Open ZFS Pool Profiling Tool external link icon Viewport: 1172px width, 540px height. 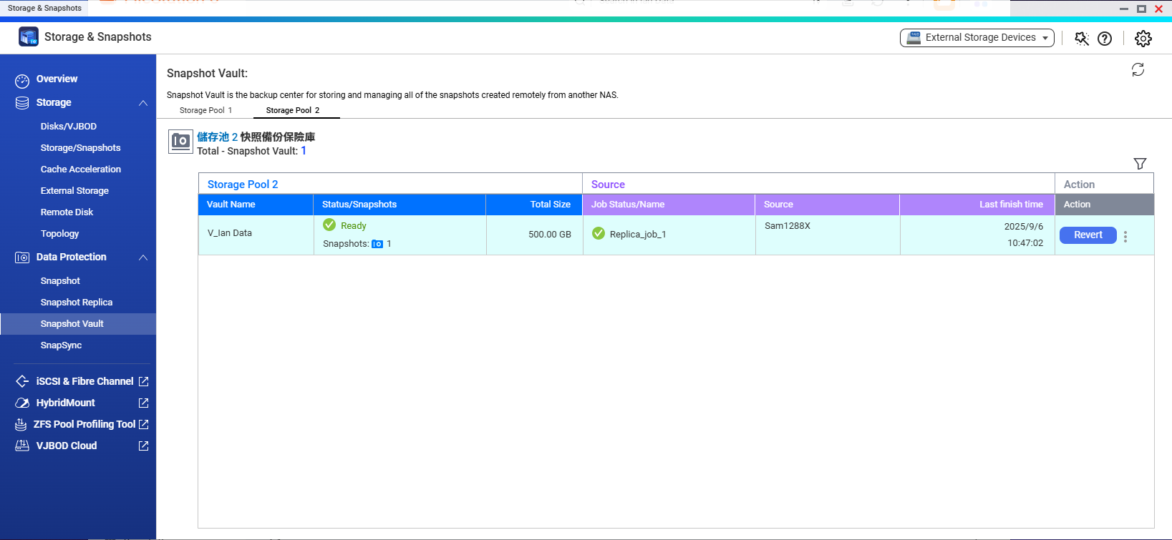click(x=143, y=424)
